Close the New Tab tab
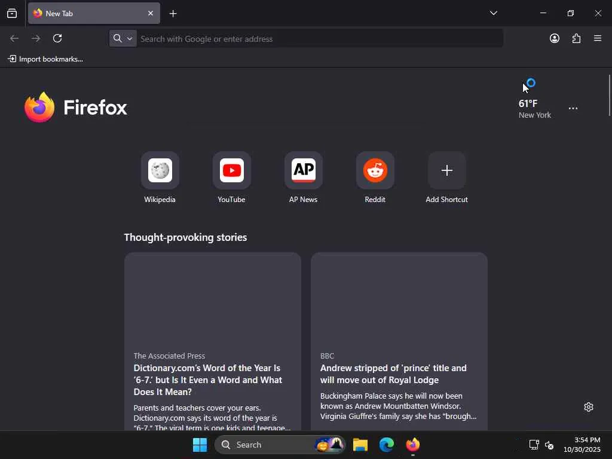This screenshot has height=459, width=612. point(150,13)
